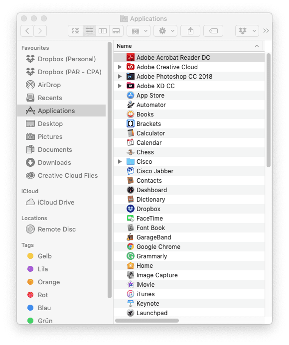Open Recents from the sidebar
This screenshot has height=345, width=289.
tap(61, 98)
